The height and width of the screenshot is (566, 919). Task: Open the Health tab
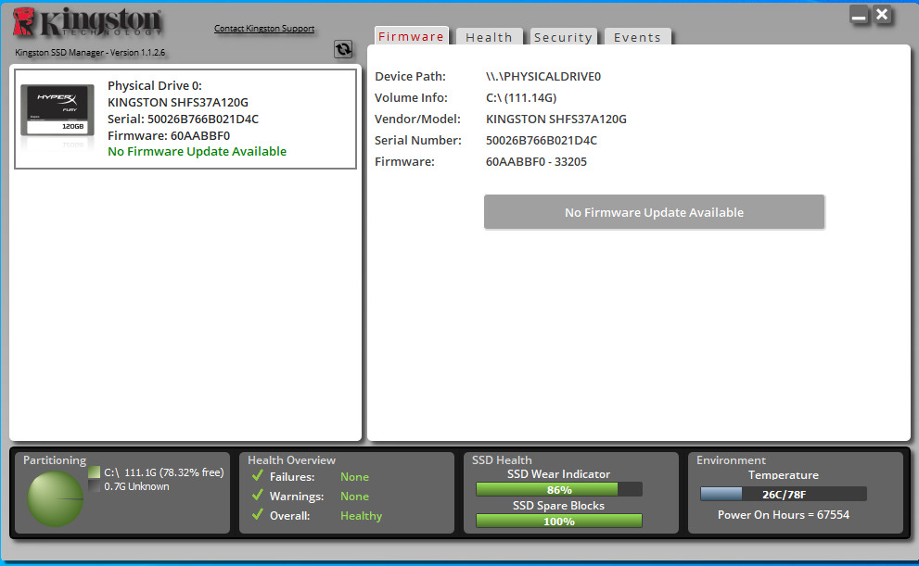coord(490,37)
